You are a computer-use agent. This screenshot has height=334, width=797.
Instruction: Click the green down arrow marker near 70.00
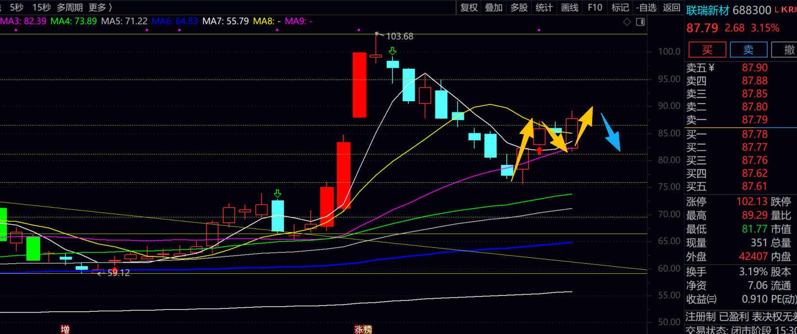(277, 194)
